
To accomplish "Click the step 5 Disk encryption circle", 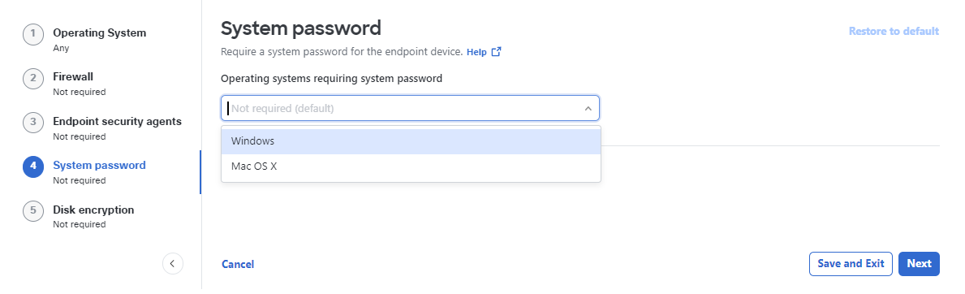I will (x=33, y=211).
